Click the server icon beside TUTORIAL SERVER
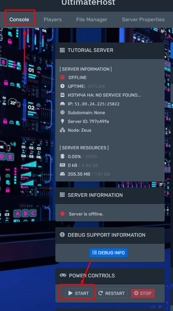This screenshot has width=173, height=311. click(62, 50)
